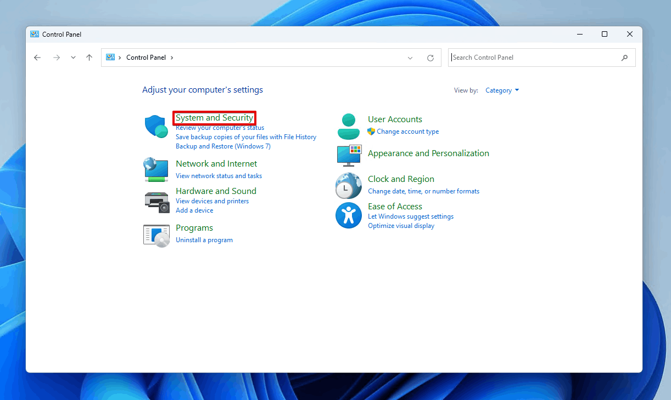This screenshot has height=400, width=671.
Task: Open Change account type link
Action: [x=407, y=132]
